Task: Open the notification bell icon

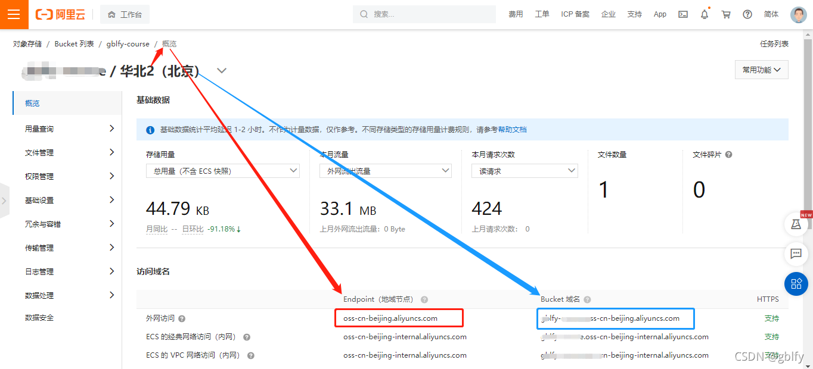Action: [704, 14]
